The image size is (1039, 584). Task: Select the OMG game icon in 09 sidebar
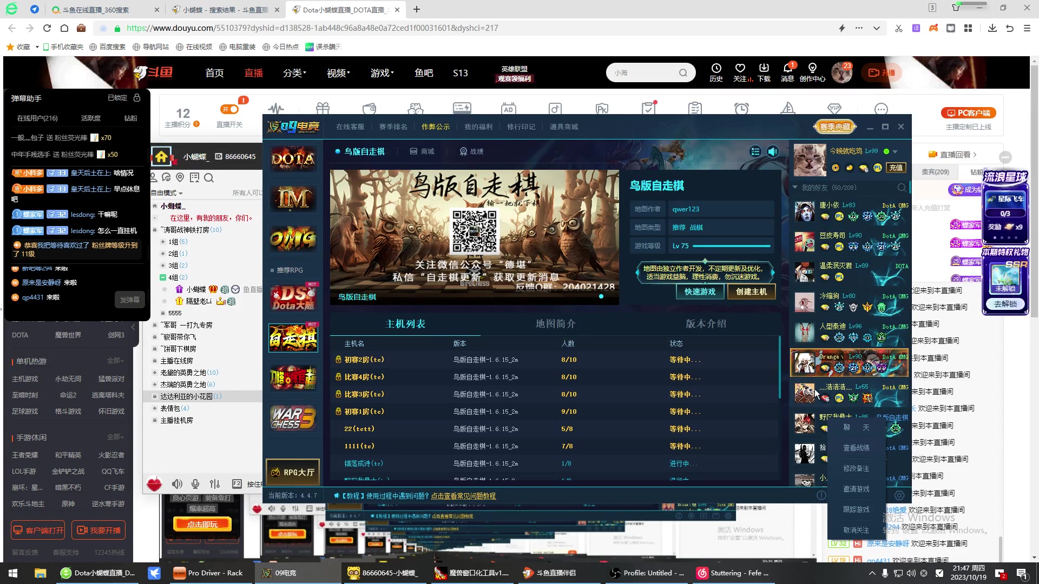pyautogui.click(x=293, y=238)
